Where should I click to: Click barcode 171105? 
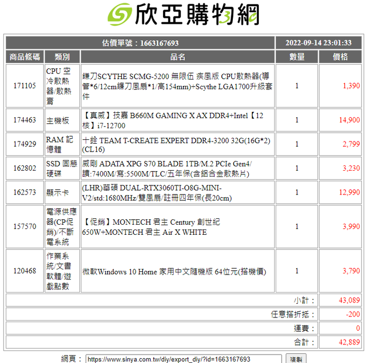(x=24, y=86)
